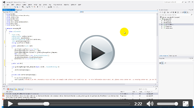Toggle the 1 Warning filter button
Viewport: 194px width, 108px height.
[19, 89]
